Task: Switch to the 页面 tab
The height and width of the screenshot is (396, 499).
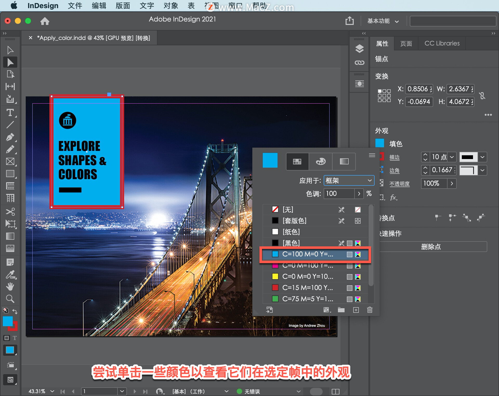Action: (406, 44)
